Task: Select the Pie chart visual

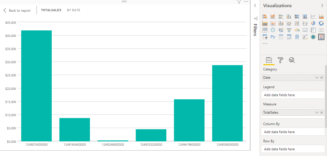Action: click(313, 23)
